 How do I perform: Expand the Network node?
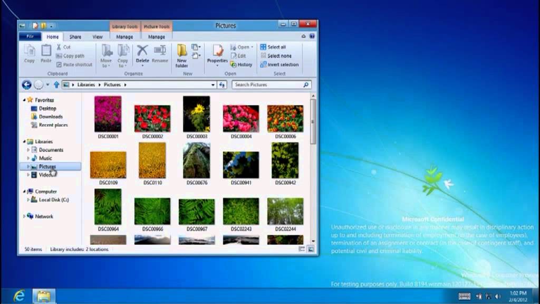[24, 216]
